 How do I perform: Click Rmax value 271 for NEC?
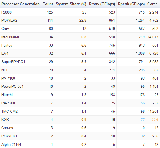coord(112,70)
